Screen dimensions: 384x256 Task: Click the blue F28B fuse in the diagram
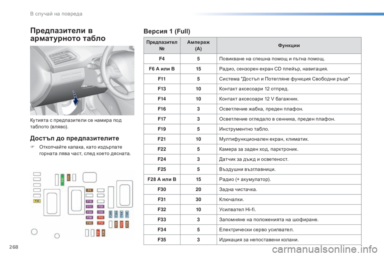(x=110, y=214)
